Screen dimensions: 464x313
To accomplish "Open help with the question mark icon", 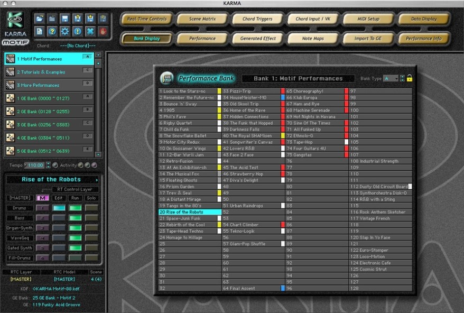I will (52, 31).
